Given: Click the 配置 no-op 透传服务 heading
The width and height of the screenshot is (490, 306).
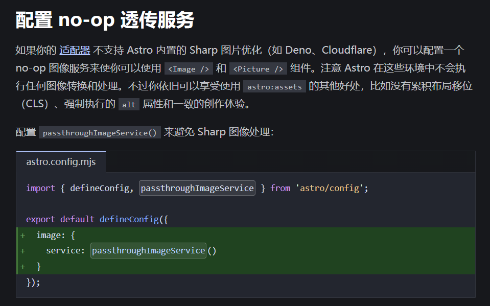Looking at the screenshot, I should coord(105,20).
